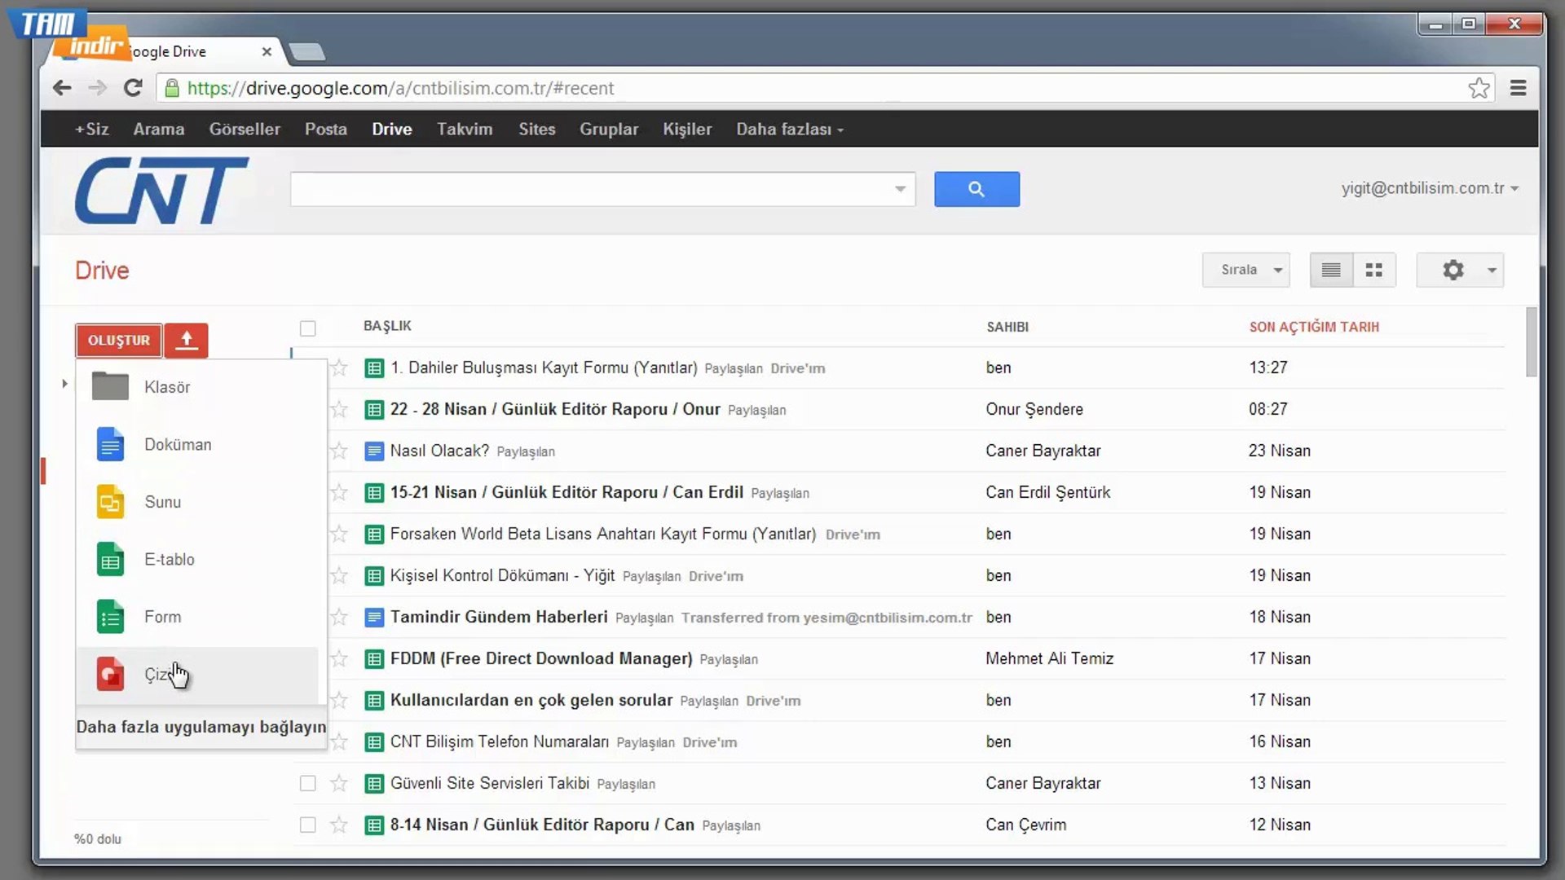Click the Sunu presentation icon
Screen dimensions: 1565x880
coord(110,502)
